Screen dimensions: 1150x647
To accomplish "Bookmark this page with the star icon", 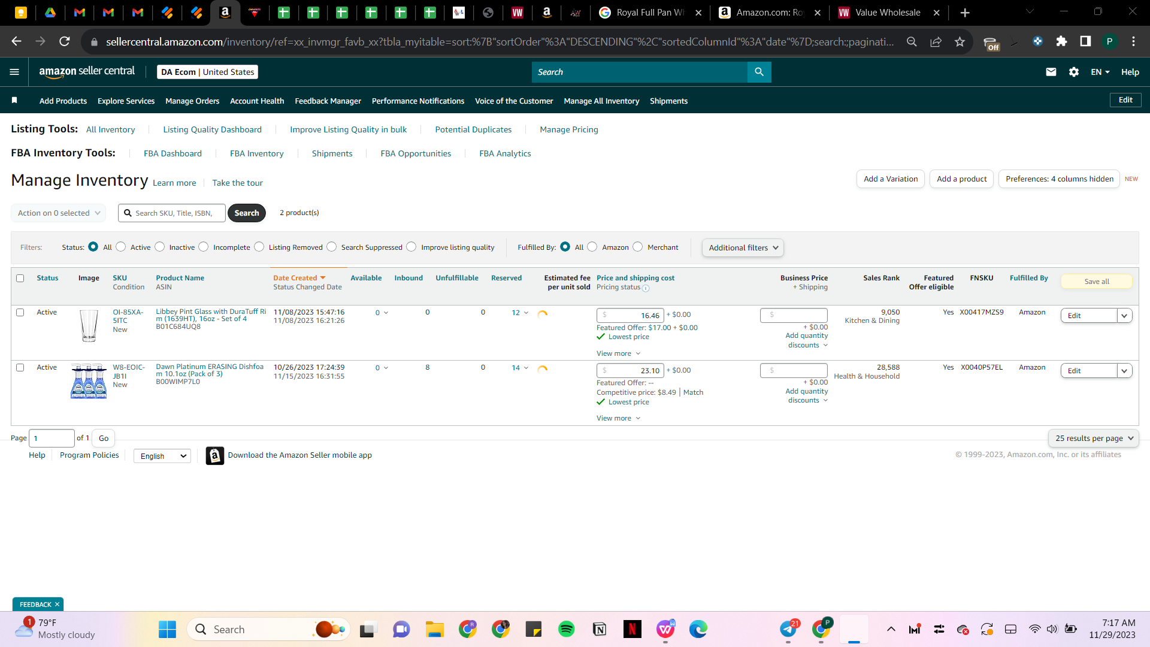I will (960, 41).
